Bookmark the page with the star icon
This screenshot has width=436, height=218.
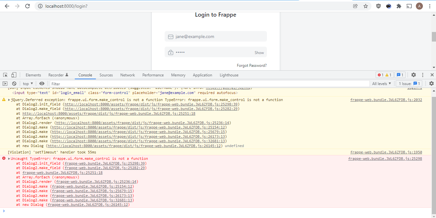click(366, 6)
